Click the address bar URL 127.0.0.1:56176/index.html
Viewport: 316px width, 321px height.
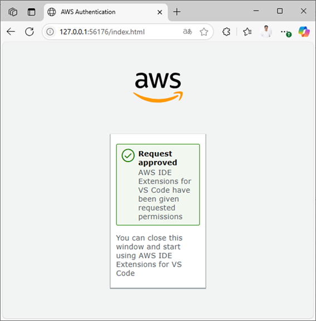[102, 32]
